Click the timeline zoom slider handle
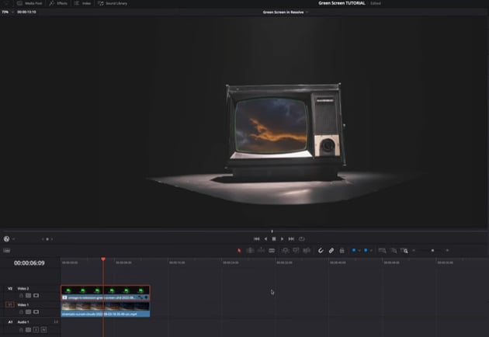 tap(432, 250)
